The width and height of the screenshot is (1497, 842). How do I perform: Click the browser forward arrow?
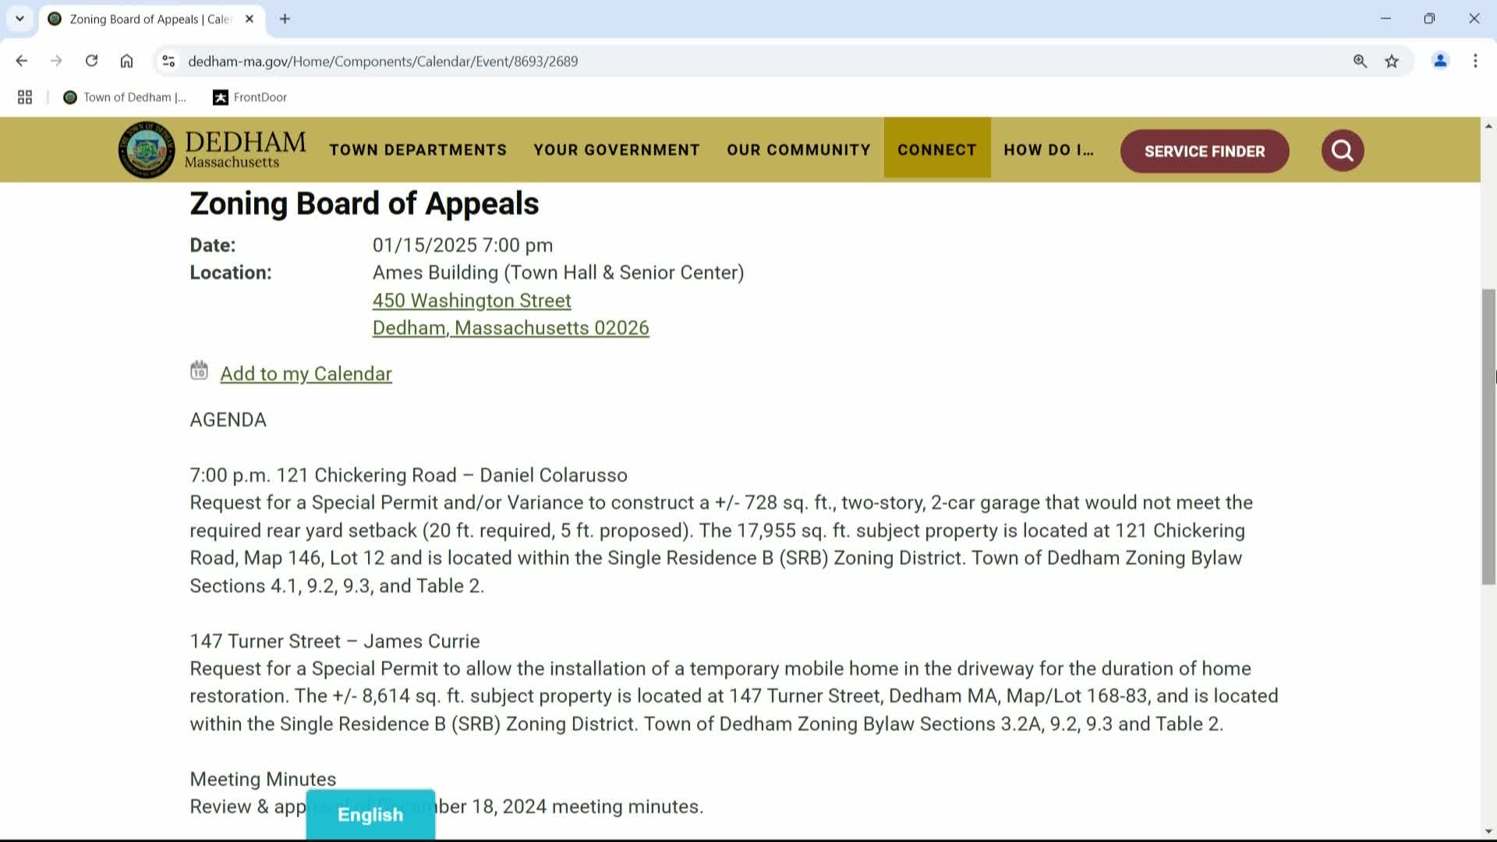tap(56, 61)
